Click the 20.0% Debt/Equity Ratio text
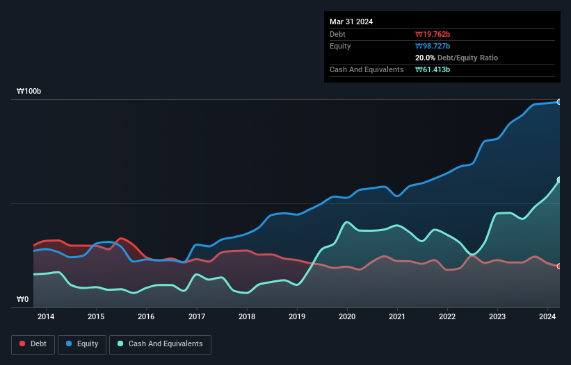571x365 pixels. 457,58
